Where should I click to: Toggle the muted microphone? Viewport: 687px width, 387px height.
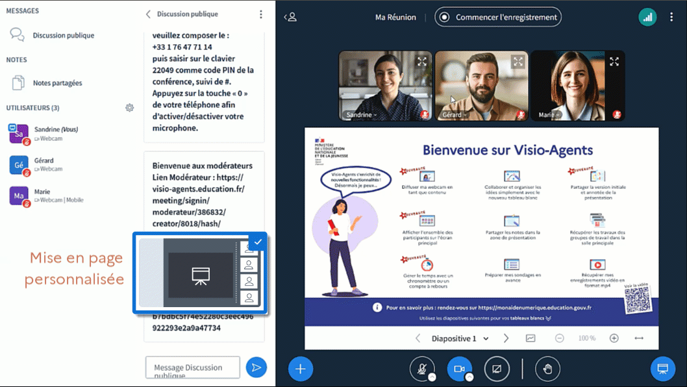pyautogui.click(x=422, y=369)
